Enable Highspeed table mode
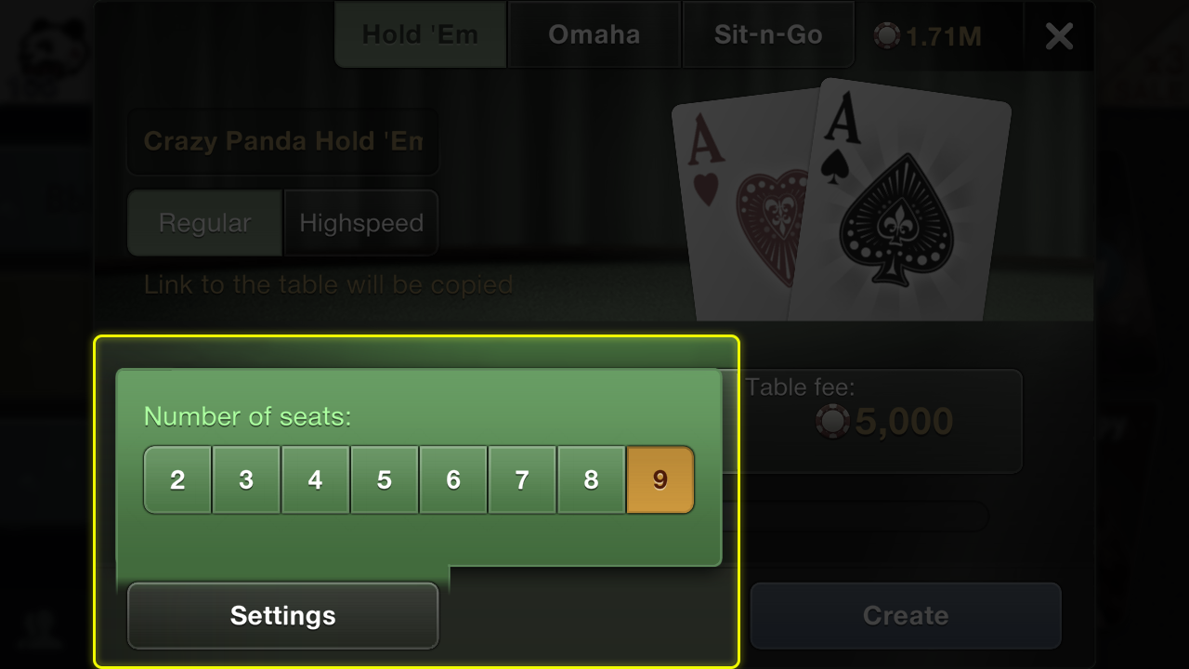 pos(360,223)
